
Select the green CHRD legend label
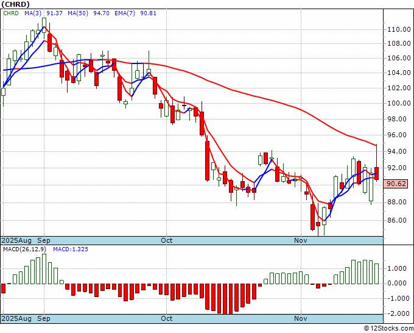click(x=11, y=13)
